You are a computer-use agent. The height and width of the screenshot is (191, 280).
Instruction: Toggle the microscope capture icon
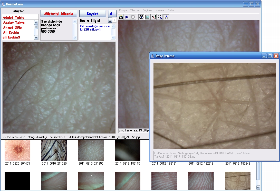[x=166, y=17]
